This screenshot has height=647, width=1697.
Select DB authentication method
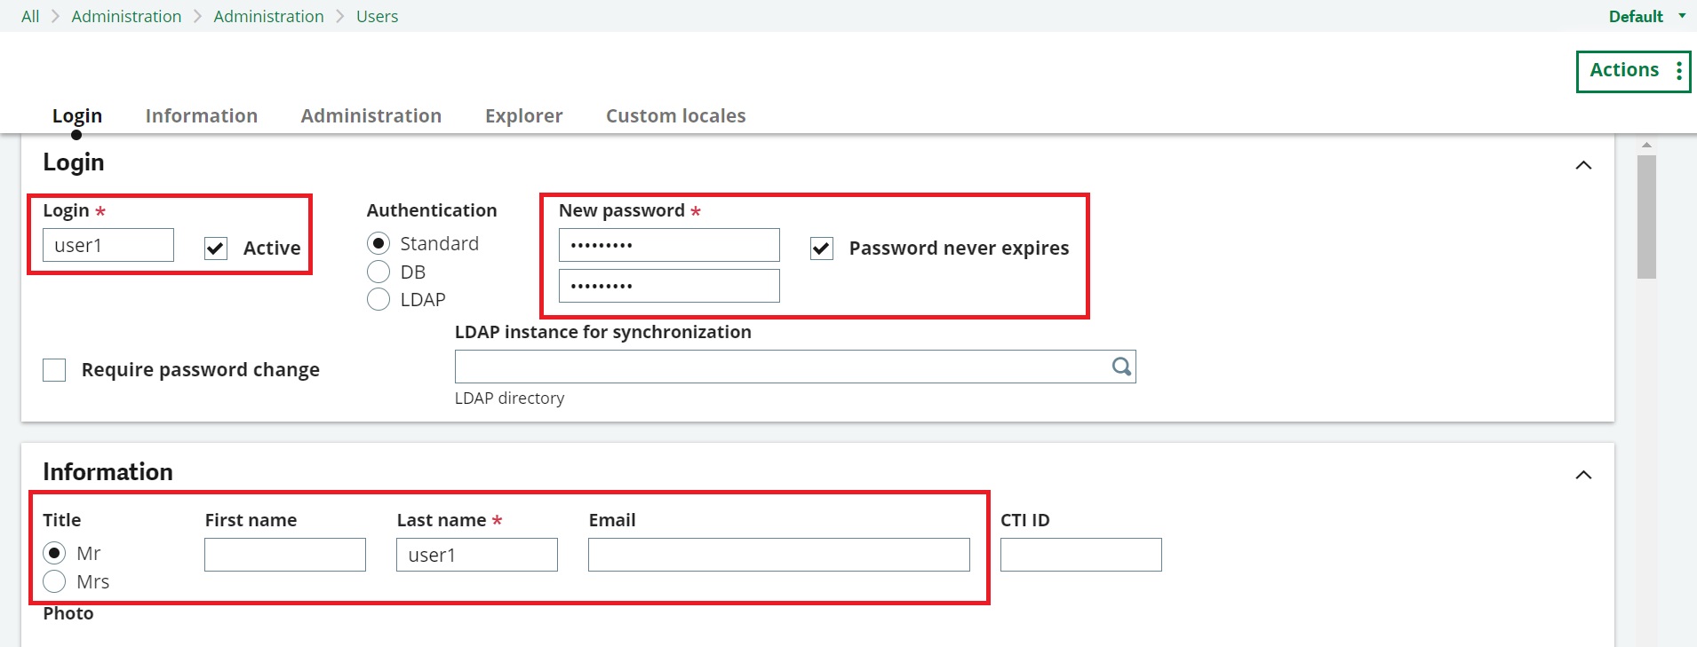pos(378,272)
